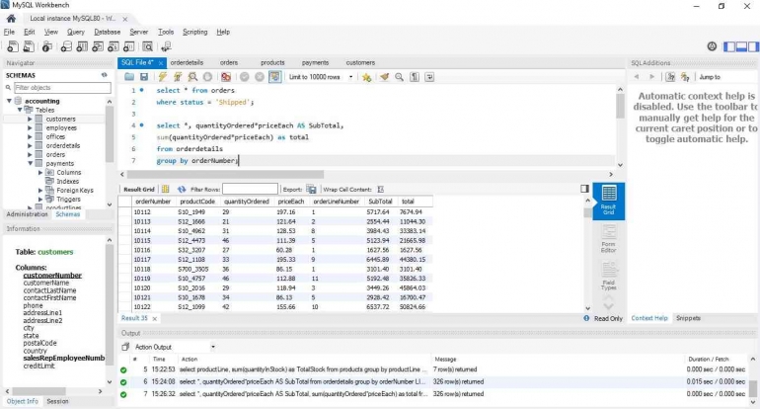Collapse the payments table node
760x409 pixels.
pyautogui.click(x=30, y=164)
